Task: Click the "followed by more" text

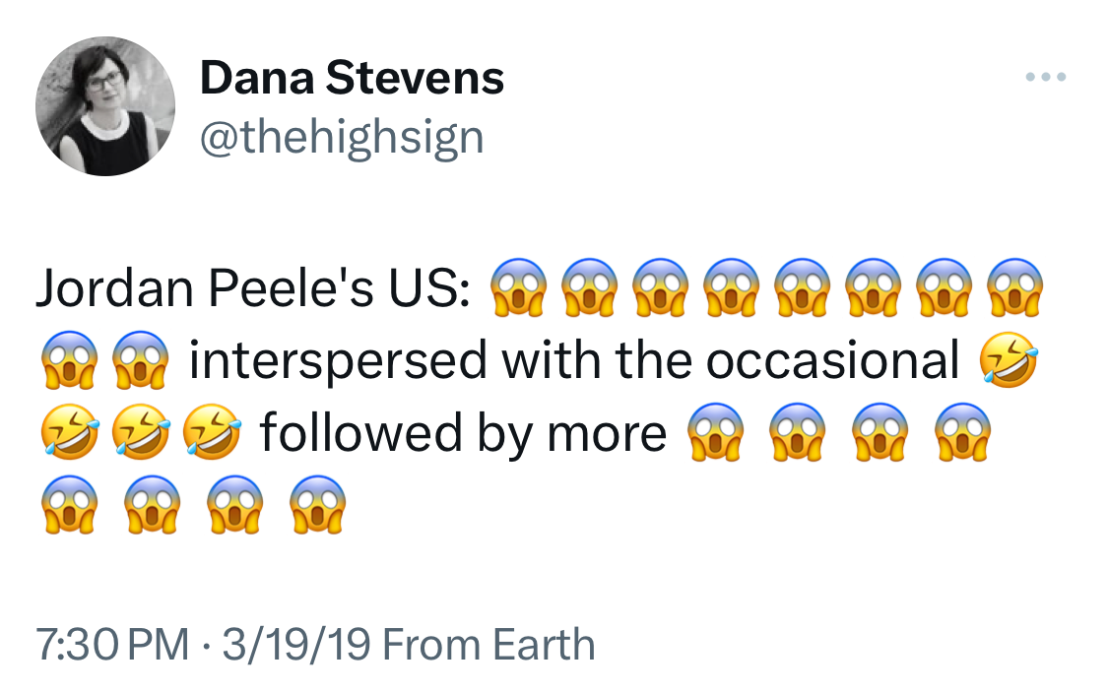Action: pyautogui.click(x=463, y=433)
